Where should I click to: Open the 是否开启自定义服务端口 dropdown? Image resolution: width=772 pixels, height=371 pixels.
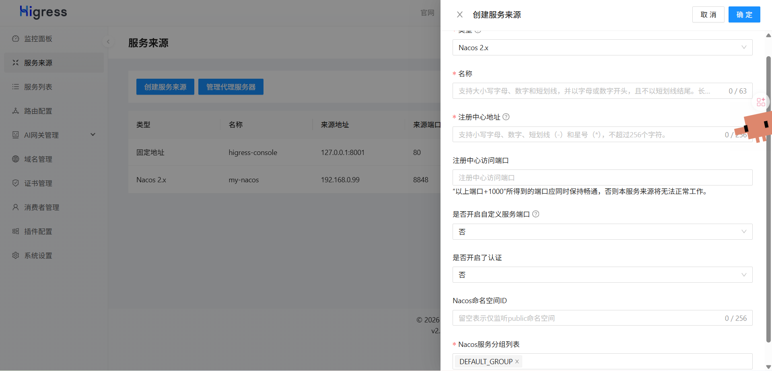[x=602, y=232]
